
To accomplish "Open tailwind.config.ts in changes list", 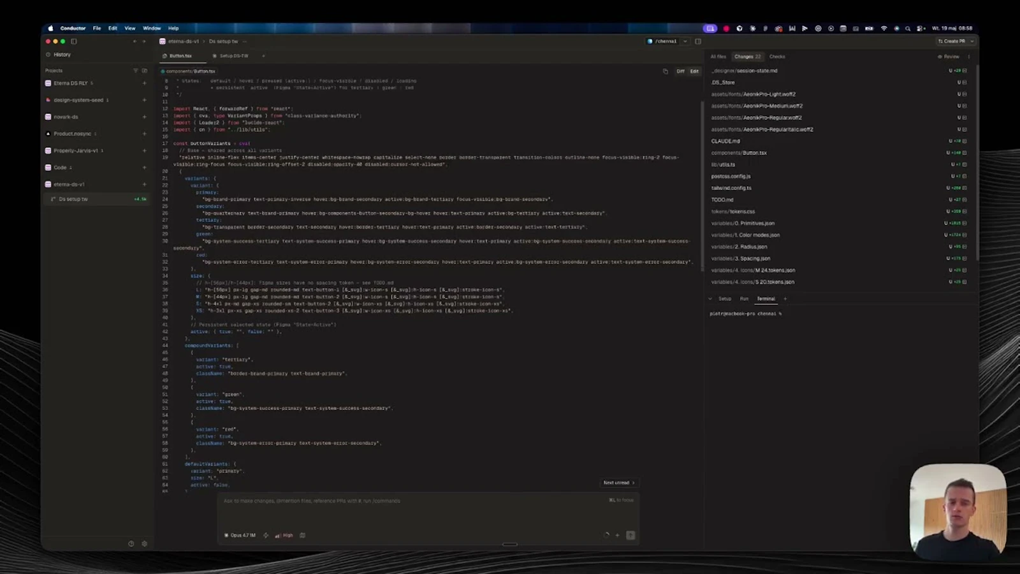I will (x=731, y=188).
